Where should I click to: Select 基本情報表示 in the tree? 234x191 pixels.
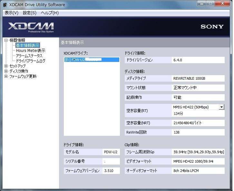click(x=28, y=45)
